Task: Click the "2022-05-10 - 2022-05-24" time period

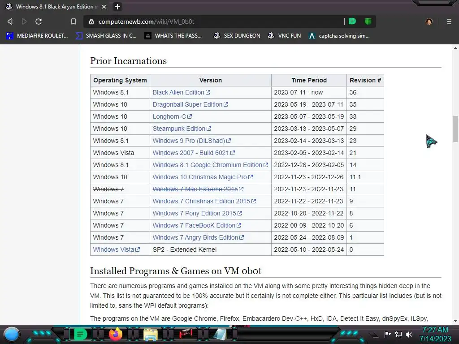Action: (309, 249)
